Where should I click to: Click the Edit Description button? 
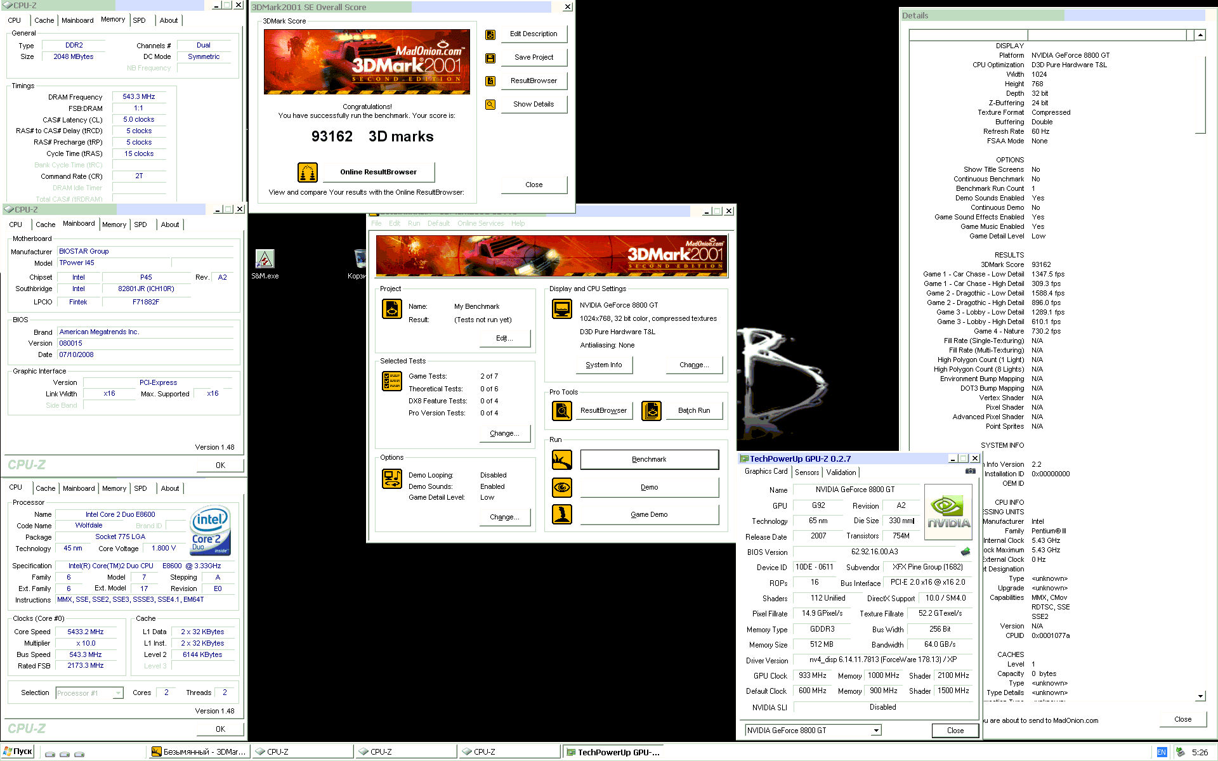[x=534, y=34]
